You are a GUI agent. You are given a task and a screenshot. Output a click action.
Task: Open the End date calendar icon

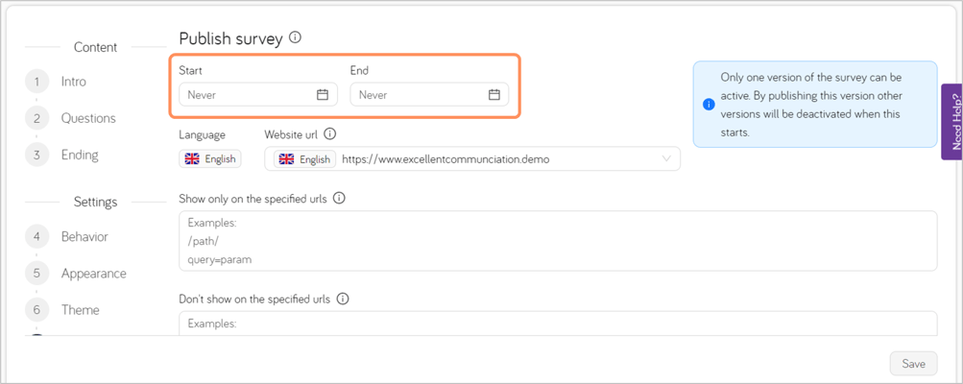(x=494, y=94)
